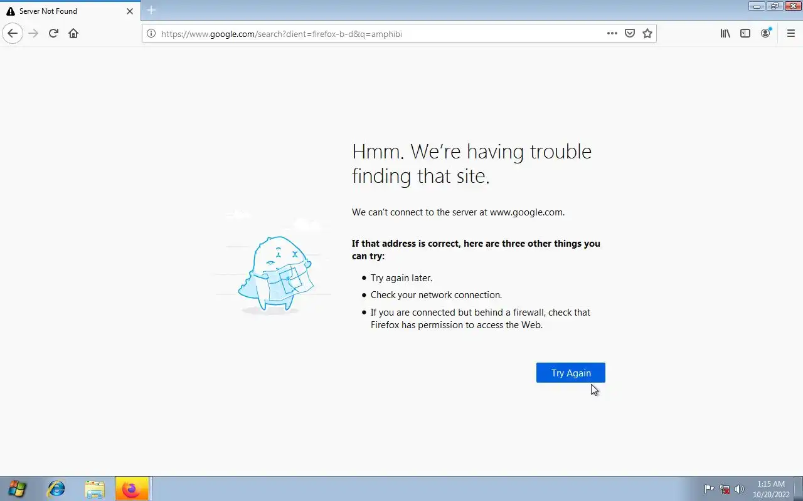Click 'Try again later.' bullet text

pos(401,278)
